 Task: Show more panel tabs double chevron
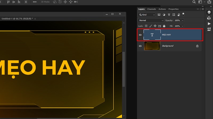click(198, 9)
